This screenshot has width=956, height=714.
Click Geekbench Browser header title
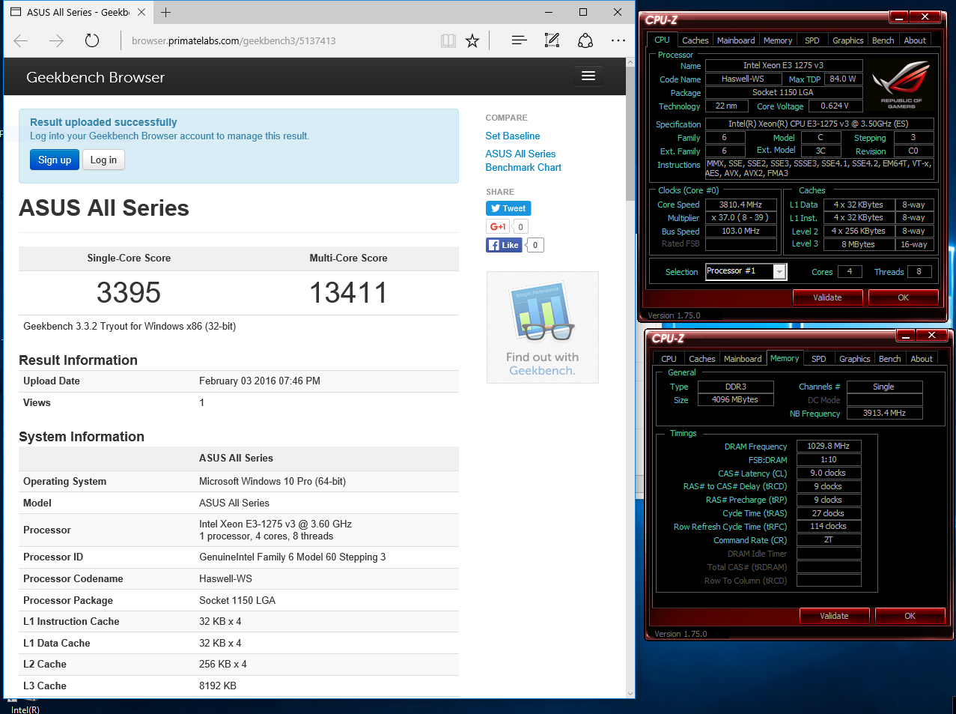pos(95,77)
